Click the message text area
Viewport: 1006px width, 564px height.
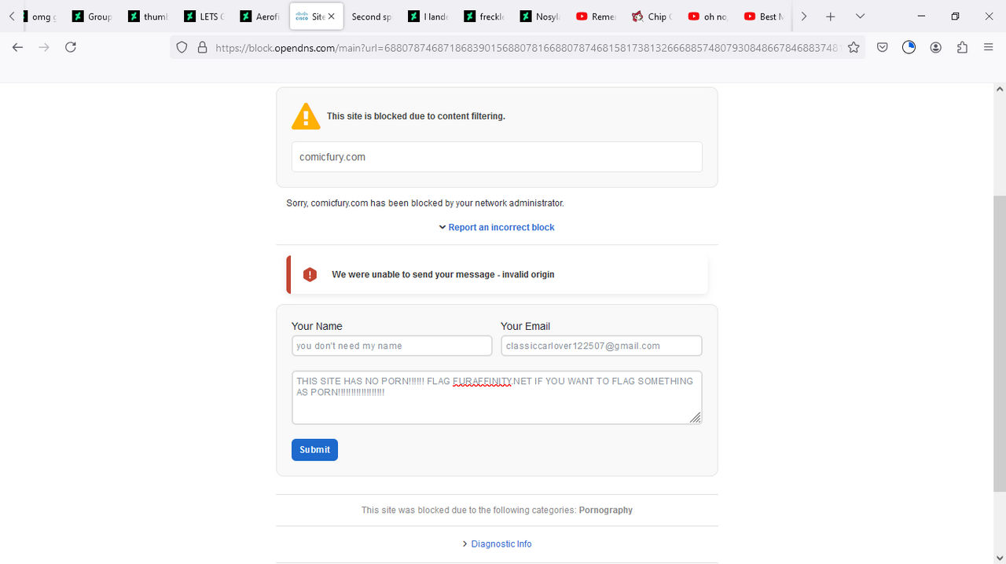497,397
